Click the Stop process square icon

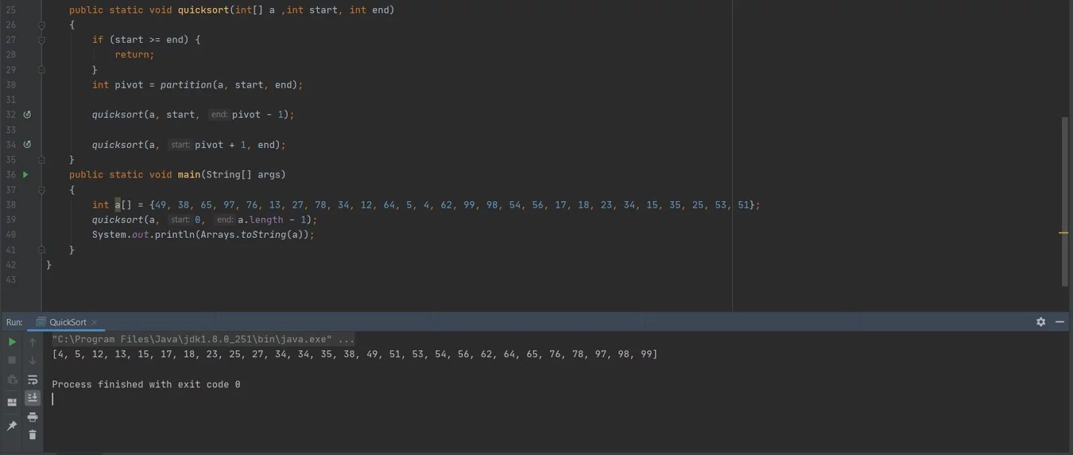coord(12,361)
